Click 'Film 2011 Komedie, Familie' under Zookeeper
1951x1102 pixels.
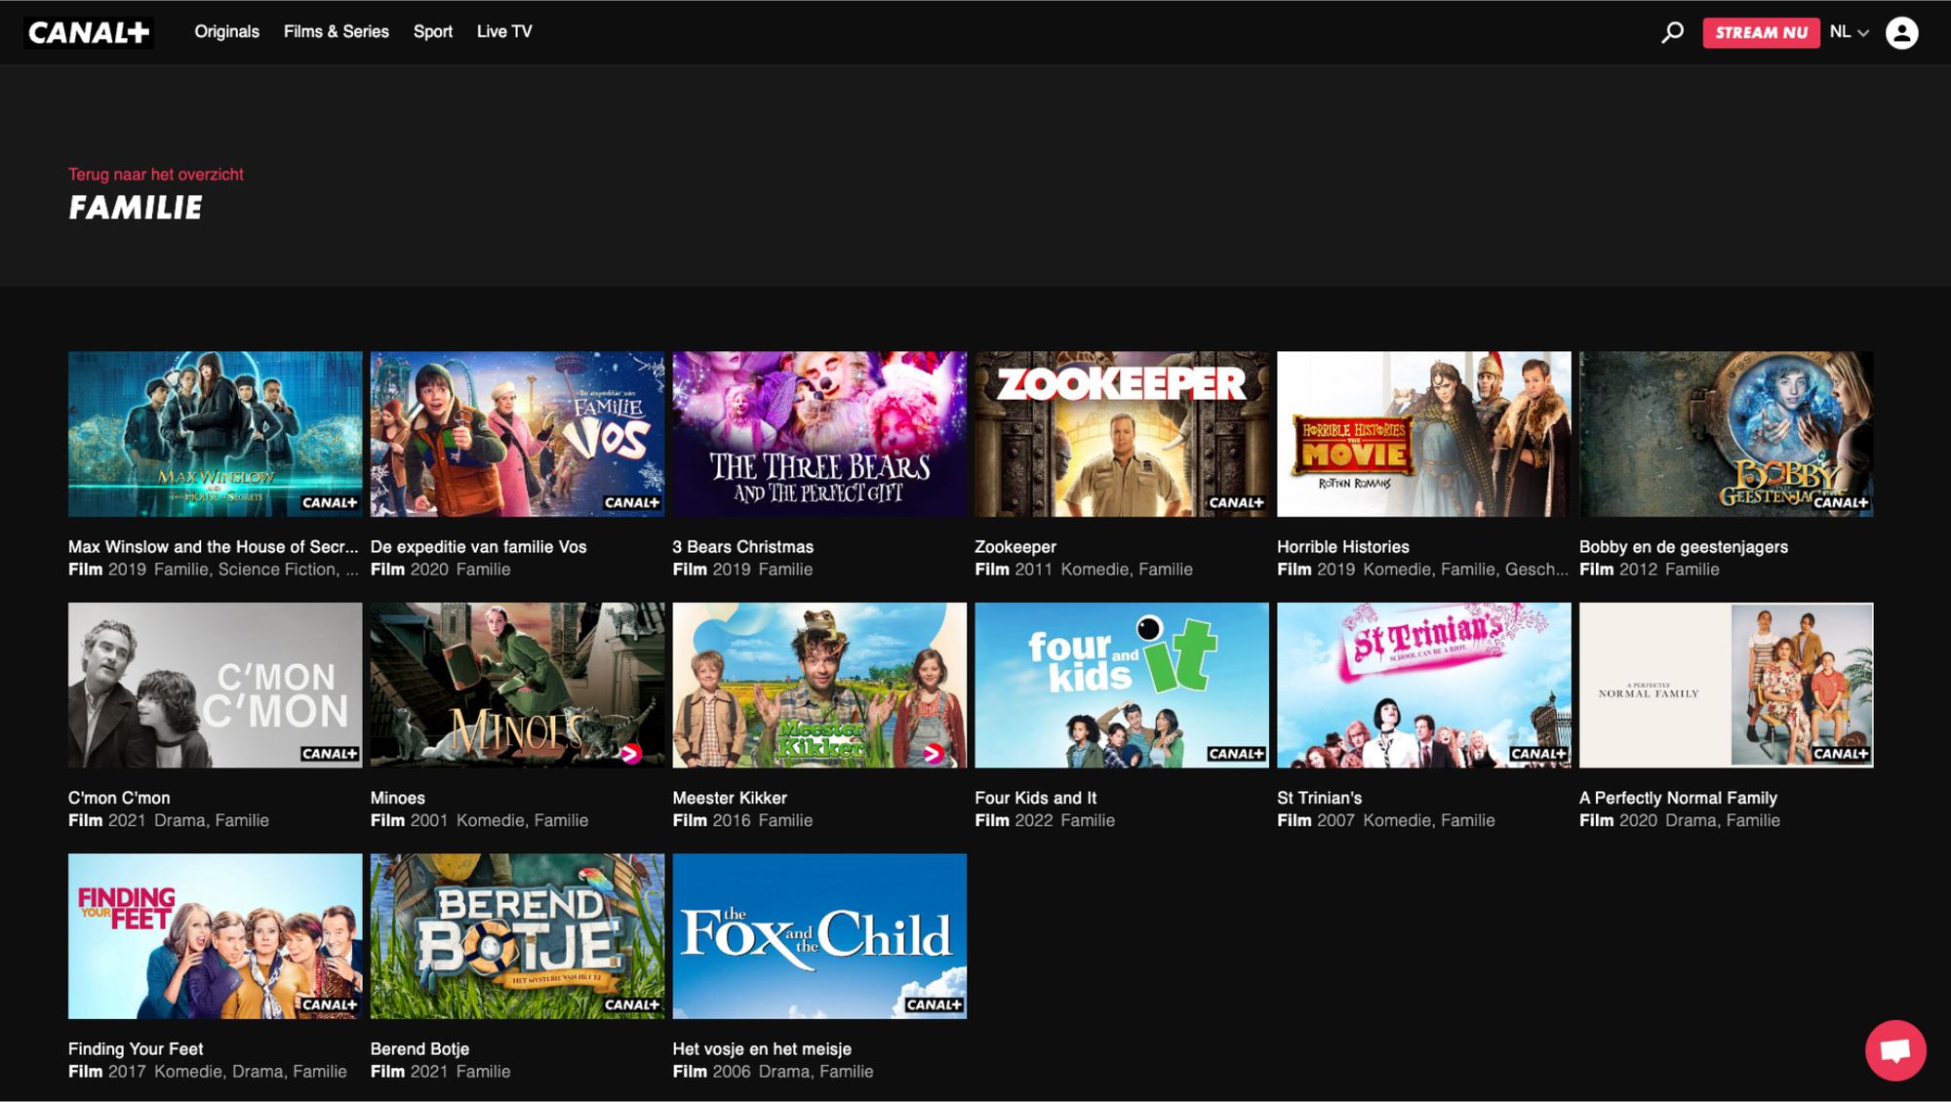(x=1084, y=570)
